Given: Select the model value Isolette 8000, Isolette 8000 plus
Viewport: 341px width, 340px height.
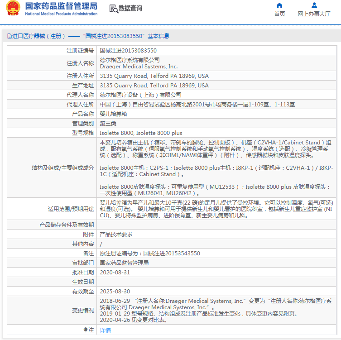Looking at the screenshot, I should [x=141, y=133].
